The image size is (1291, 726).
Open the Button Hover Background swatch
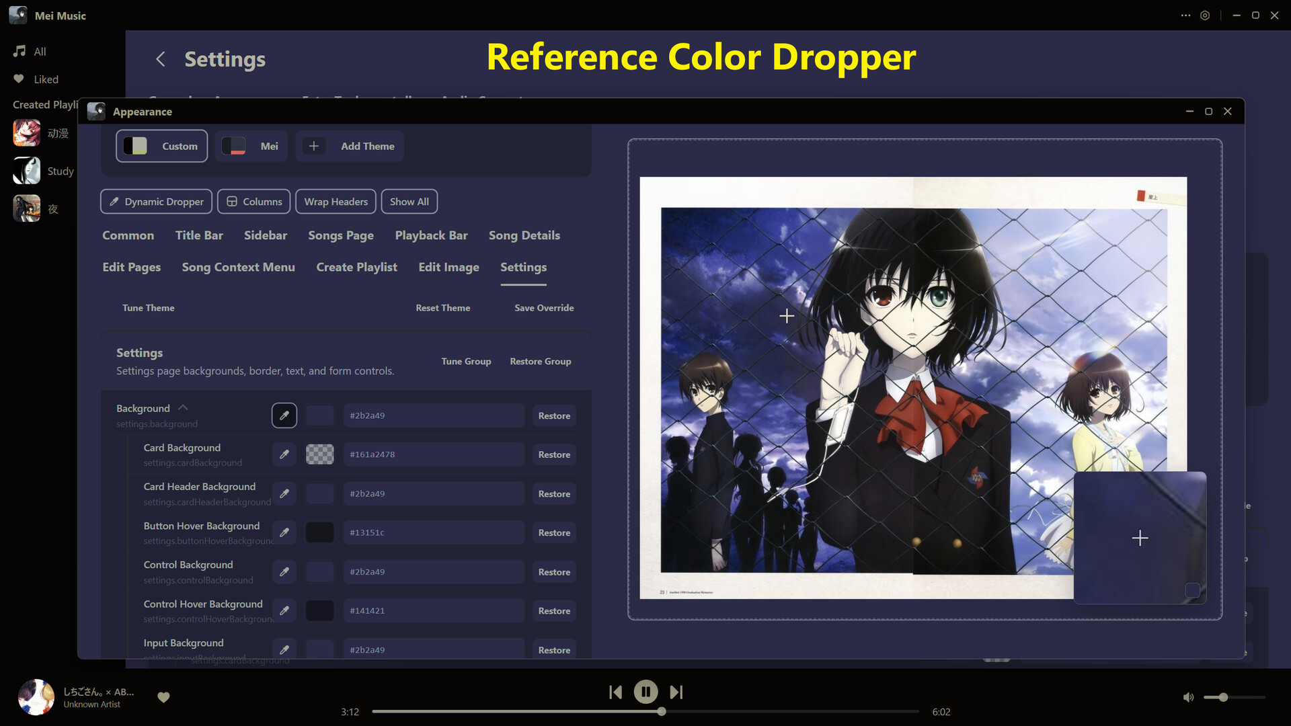click(320, 532)
